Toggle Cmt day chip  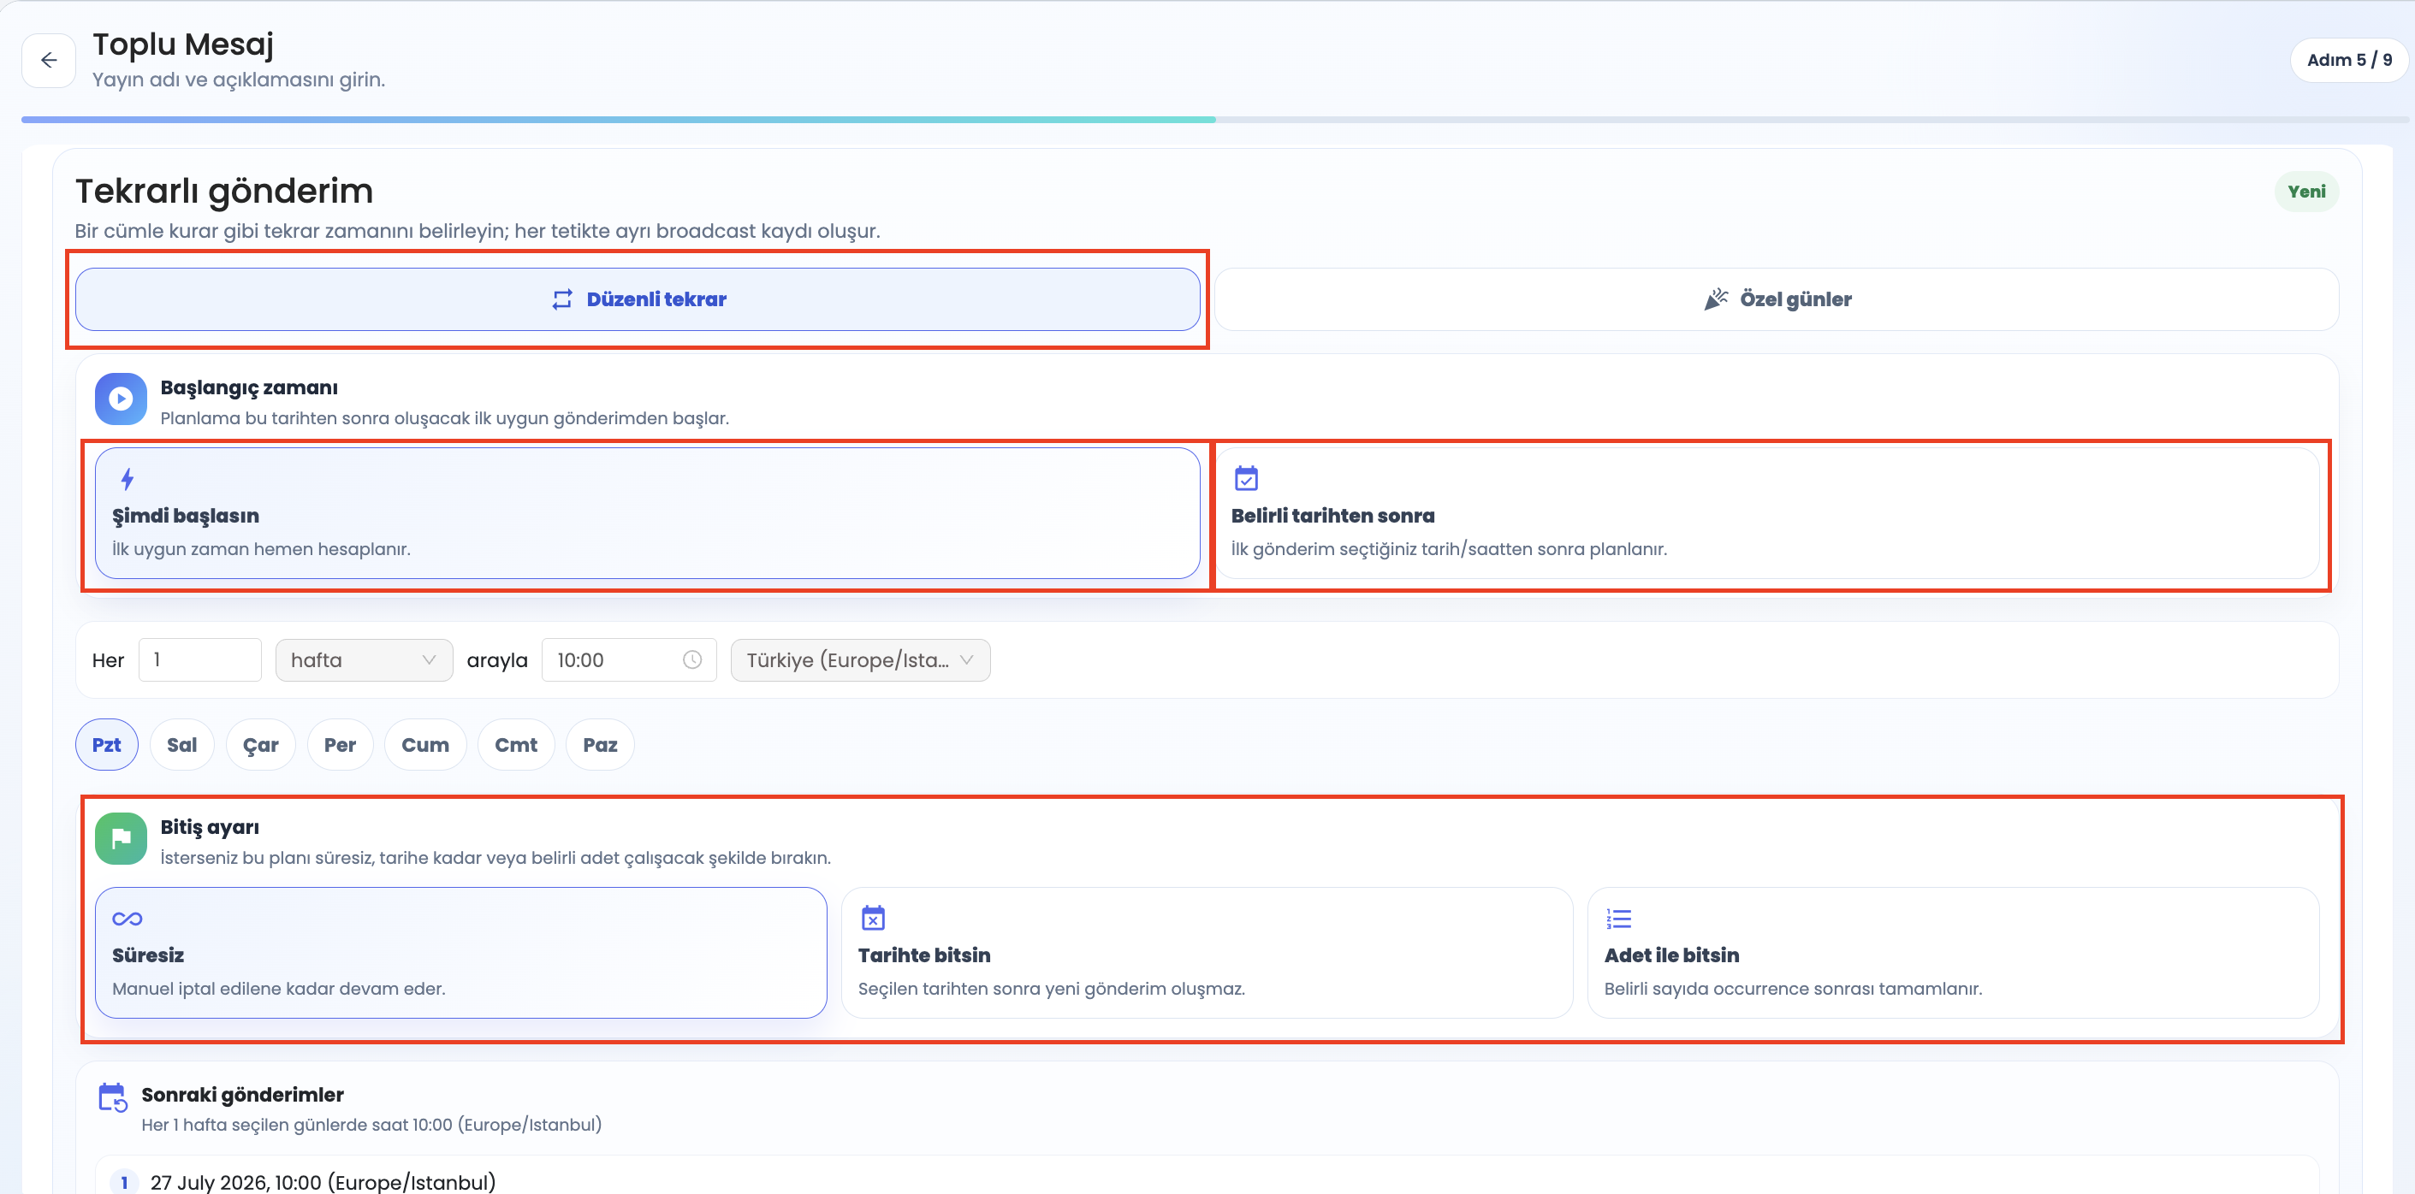[x=517, y=745]
